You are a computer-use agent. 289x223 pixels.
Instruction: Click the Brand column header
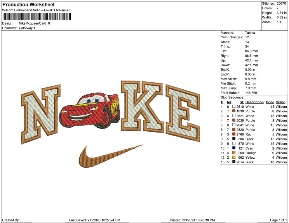coord(281,102)
